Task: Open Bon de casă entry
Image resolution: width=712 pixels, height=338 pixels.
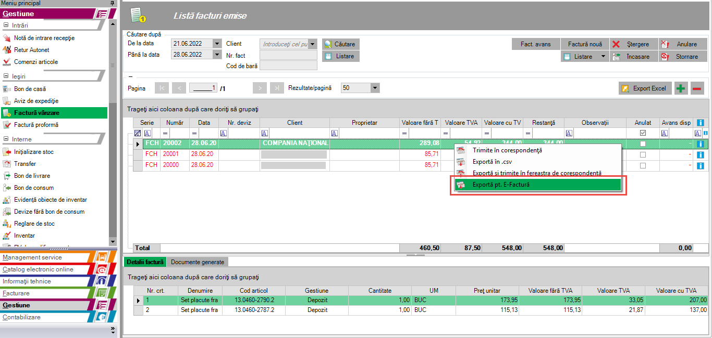Action: 30,89
